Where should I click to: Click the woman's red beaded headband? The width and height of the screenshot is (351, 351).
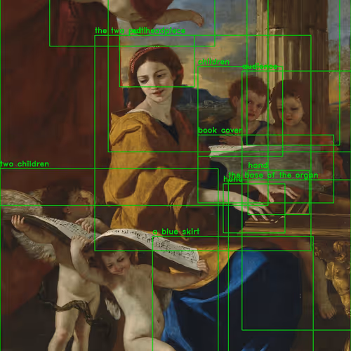(x=142, y=56)
